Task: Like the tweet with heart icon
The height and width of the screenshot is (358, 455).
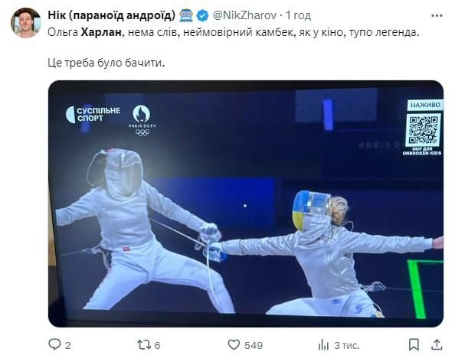Action: (234, 345)
